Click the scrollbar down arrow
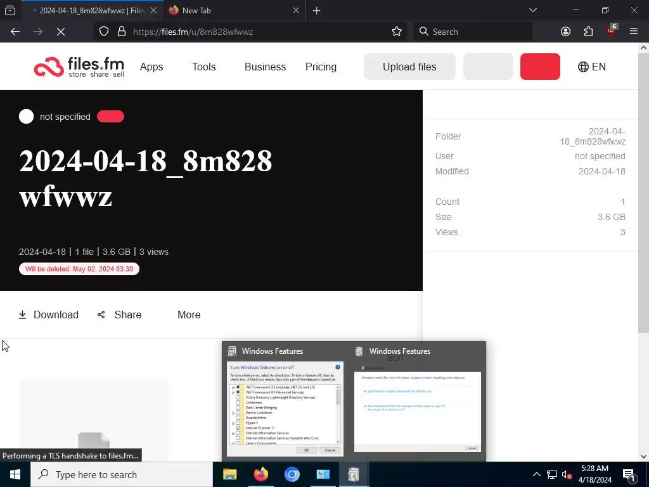The height and width of the screenshot is (487, 649). [643, 457]
